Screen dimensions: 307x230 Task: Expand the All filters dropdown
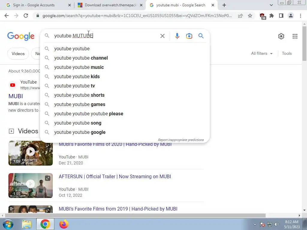262,53
